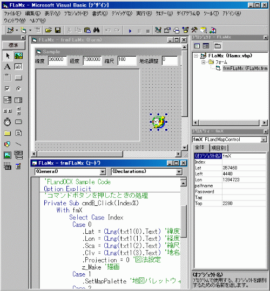Viewport: 270px width, 291px height.
Task: Open Add Project dropdown arrow in toolbar
Action: 17,30
